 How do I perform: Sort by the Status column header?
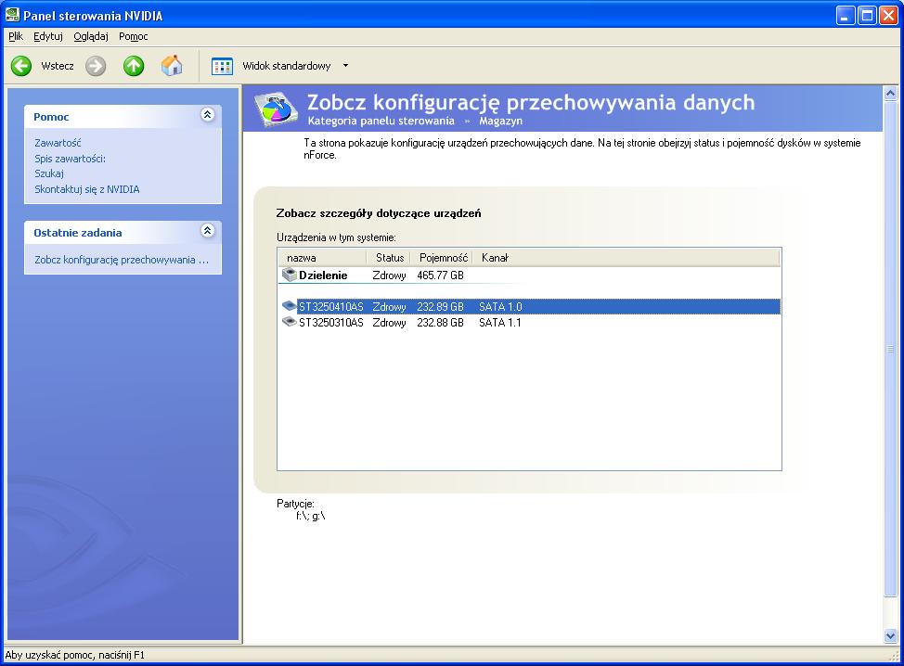(x=389, y=258)
